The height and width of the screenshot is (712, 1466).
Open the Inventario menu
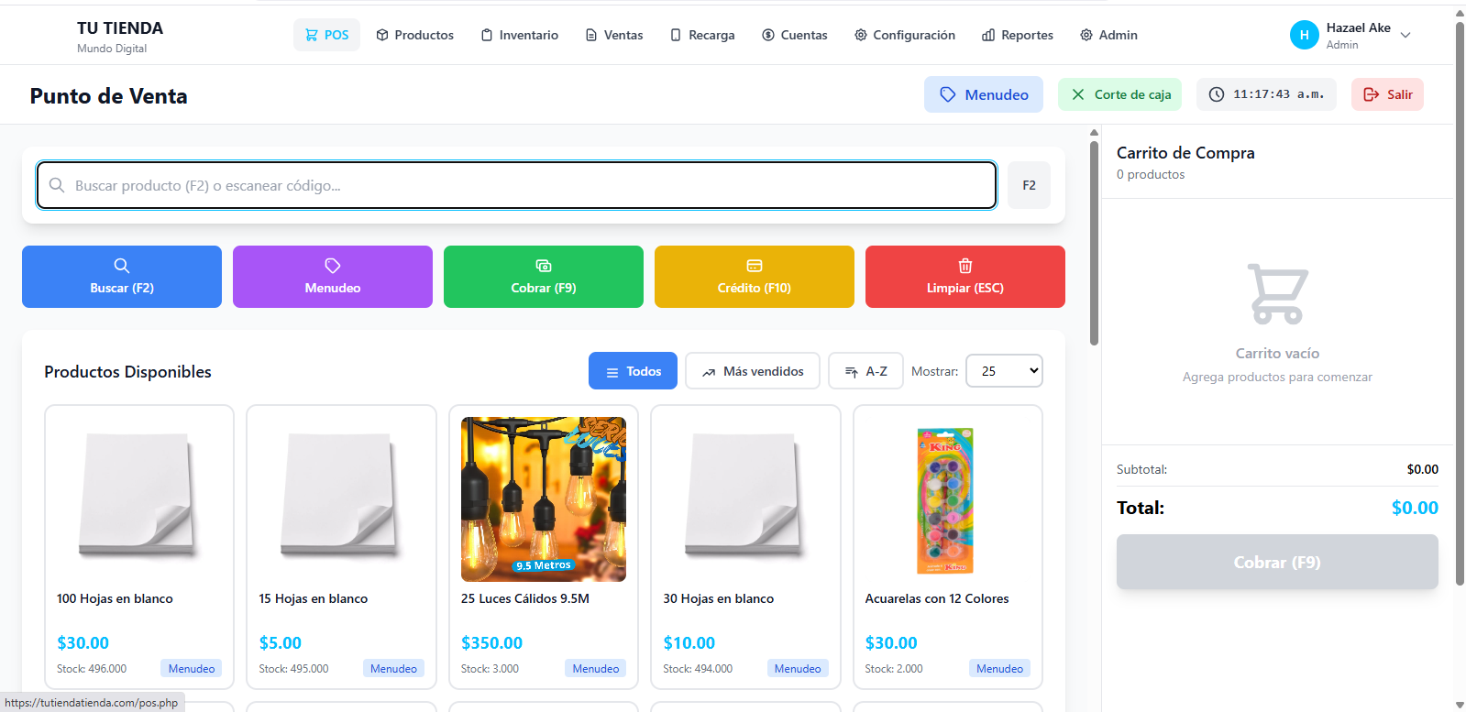click(519, 35)
